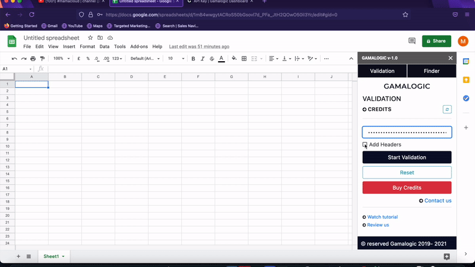475x267 pixels.
Task: Toggle strikethrough formatting
Action: point(212,59)
